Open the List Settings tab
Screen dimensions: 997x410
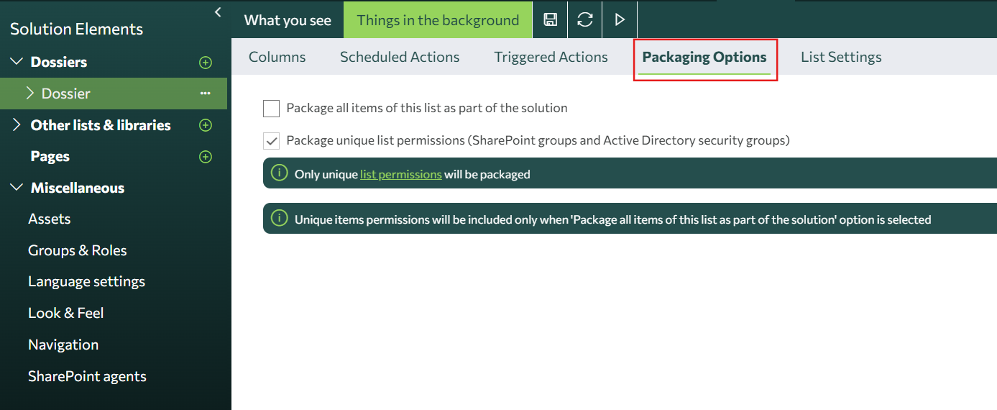(841, 57)
